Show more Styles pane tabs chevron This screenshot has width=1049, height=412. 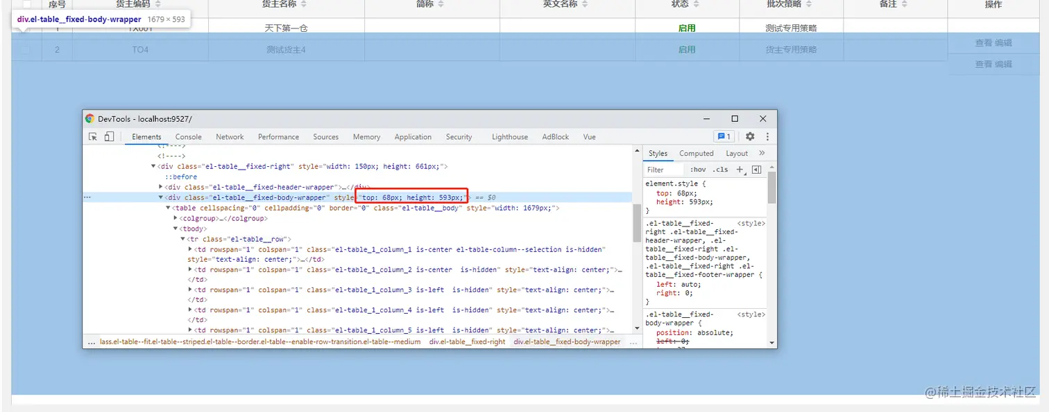tap(762, 153)
